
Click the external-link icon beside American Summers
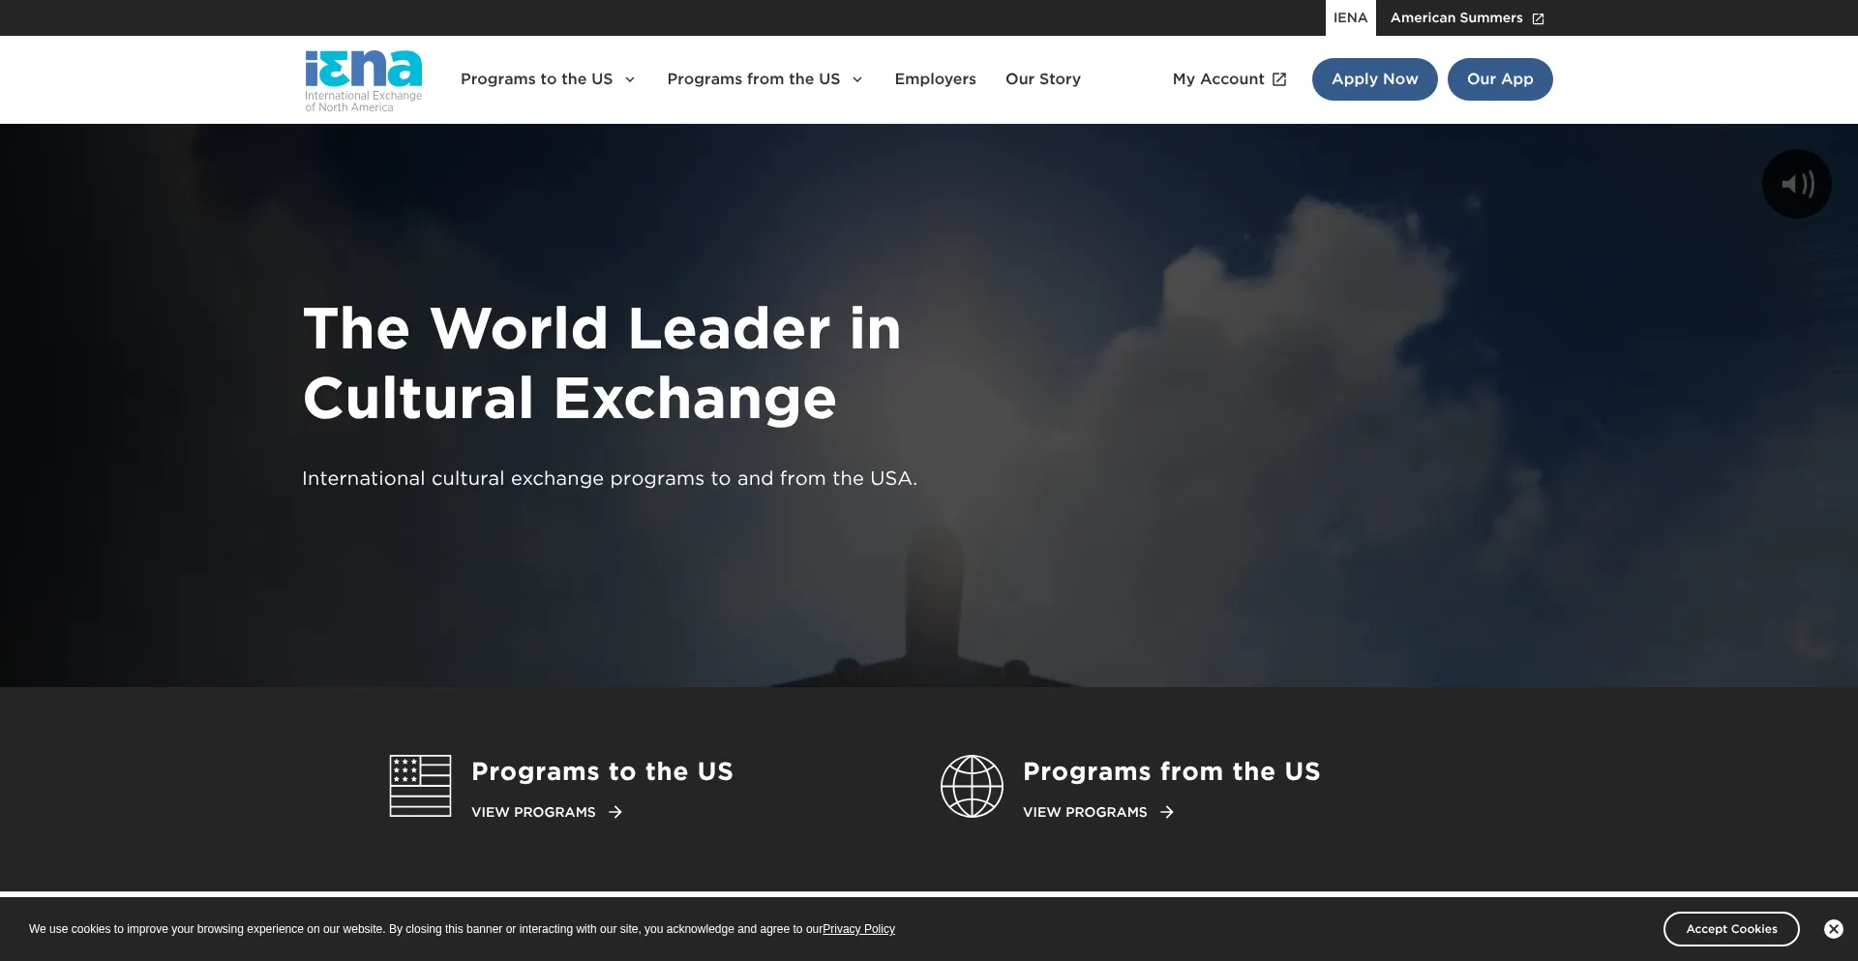(x=1538, y=17)
